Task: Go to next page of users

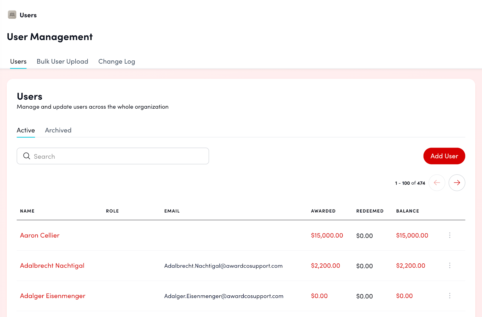Action: (457, 183)
